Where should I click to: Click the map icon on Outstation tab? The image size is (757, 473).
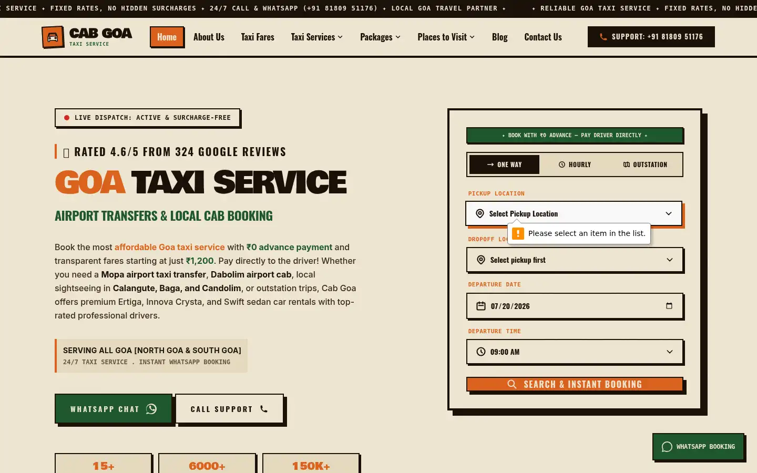[627, 164]
